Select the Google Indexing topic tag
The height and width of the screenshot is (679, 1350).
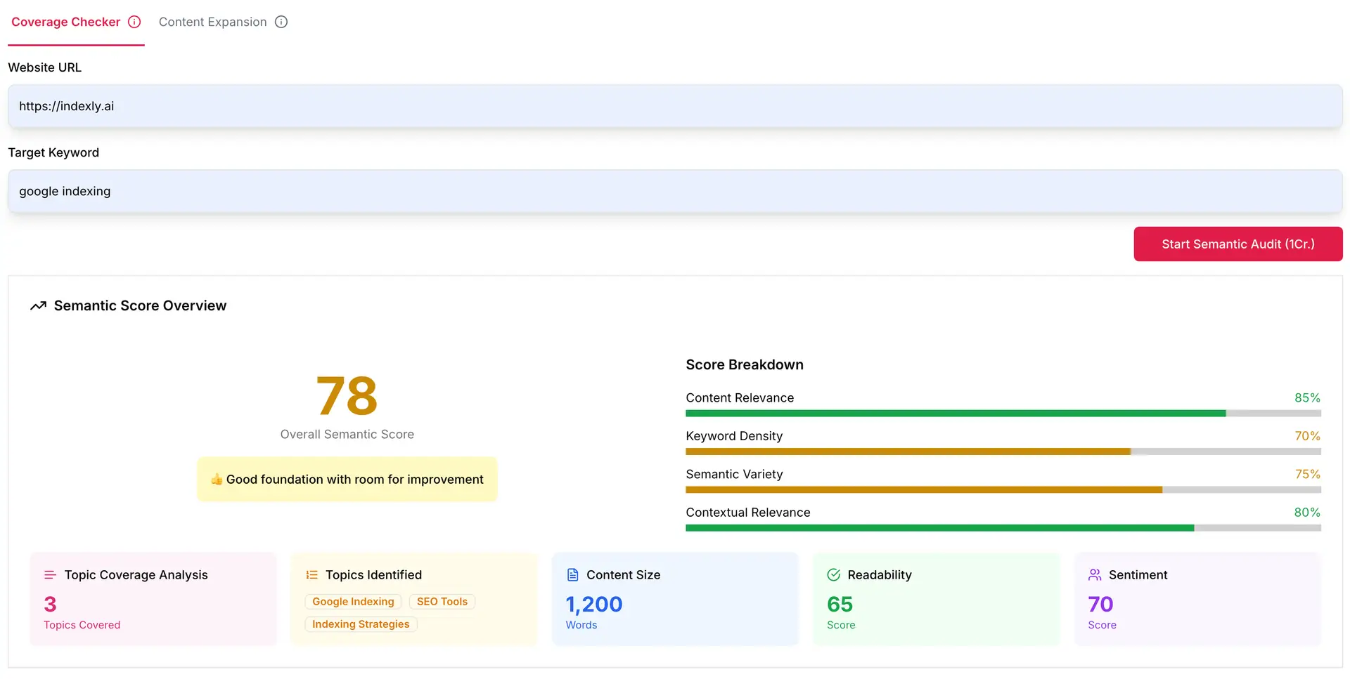coord(353,601)
